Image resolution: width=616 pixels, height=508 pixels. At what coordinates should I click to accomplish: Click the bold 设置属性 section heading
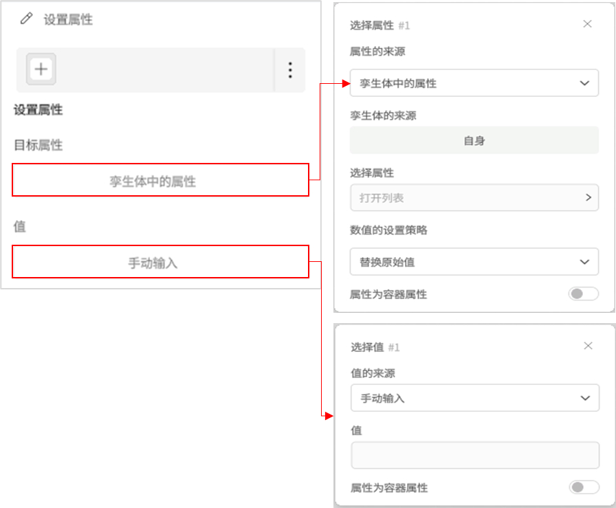tap(38, 109)
